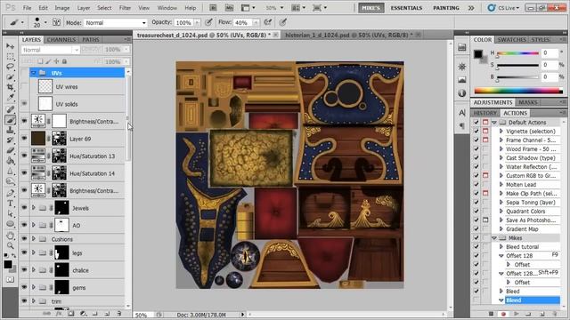The height and width of the screenshot is (320, 570).
Task: Select the History Brush tool
Action: tap(10, 140)
